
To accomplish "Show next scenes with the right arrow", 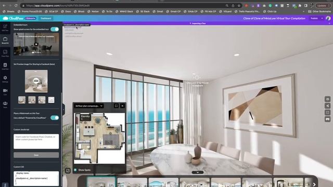I will click(x=314, y=185).
